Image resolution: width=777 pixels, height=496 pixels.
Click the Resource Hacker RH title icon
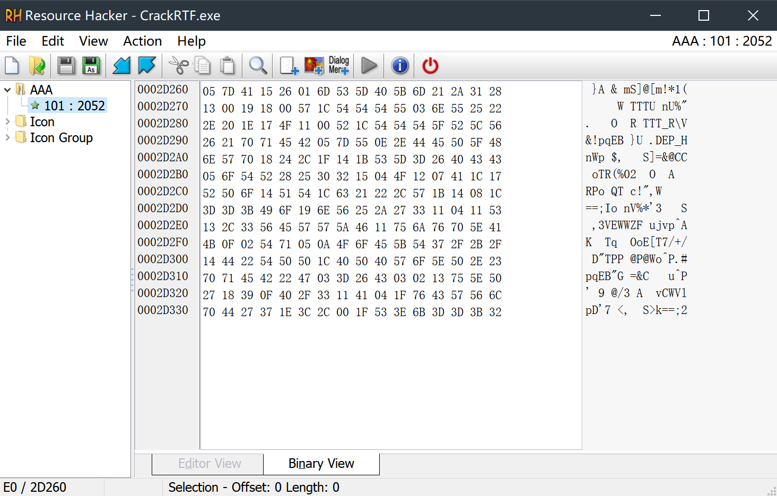pyautogui.click(x=13, y=15)
